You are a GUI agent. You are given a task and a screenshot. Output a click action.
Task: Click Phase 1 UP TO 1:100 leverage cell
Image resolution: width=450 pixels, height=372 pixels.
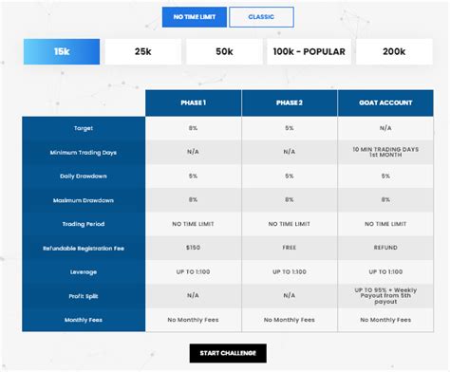[x=193, y=271]
